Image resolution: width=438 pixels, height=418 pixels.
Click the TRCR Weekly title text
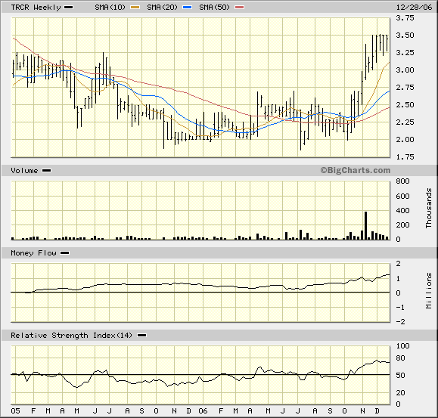pyautogui.click(x=36, y=8)
